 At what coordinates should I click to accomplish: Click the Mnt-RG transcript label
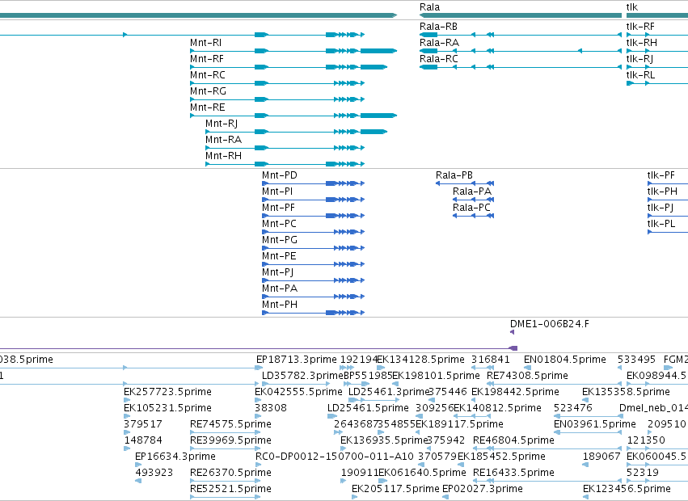click(x=208, y=91)
